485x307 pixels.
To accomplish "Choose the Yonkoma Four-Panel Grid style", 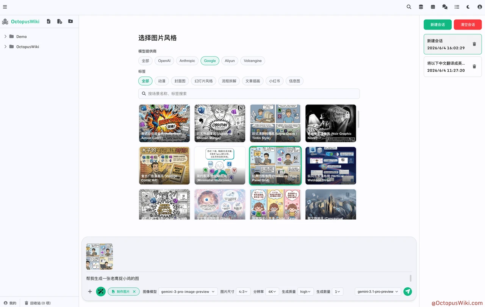I will pos(275,166).
